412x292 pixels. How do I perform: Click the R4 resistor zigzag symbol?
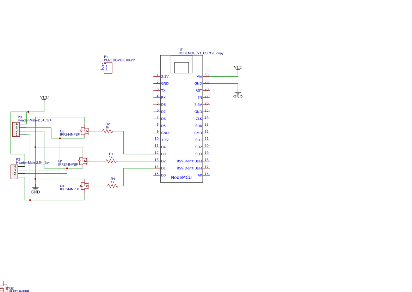point(113,186)
